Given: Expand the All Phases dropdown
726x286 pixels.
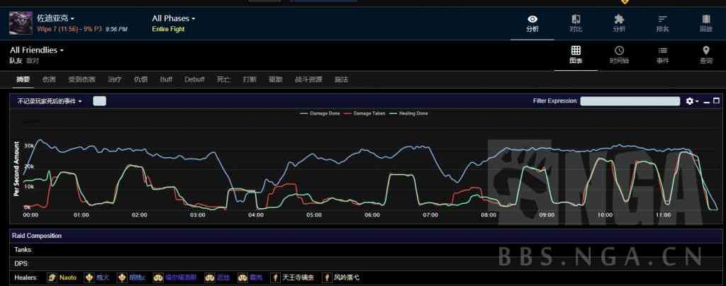Looking at the screenshot, I should click(174, 18).
